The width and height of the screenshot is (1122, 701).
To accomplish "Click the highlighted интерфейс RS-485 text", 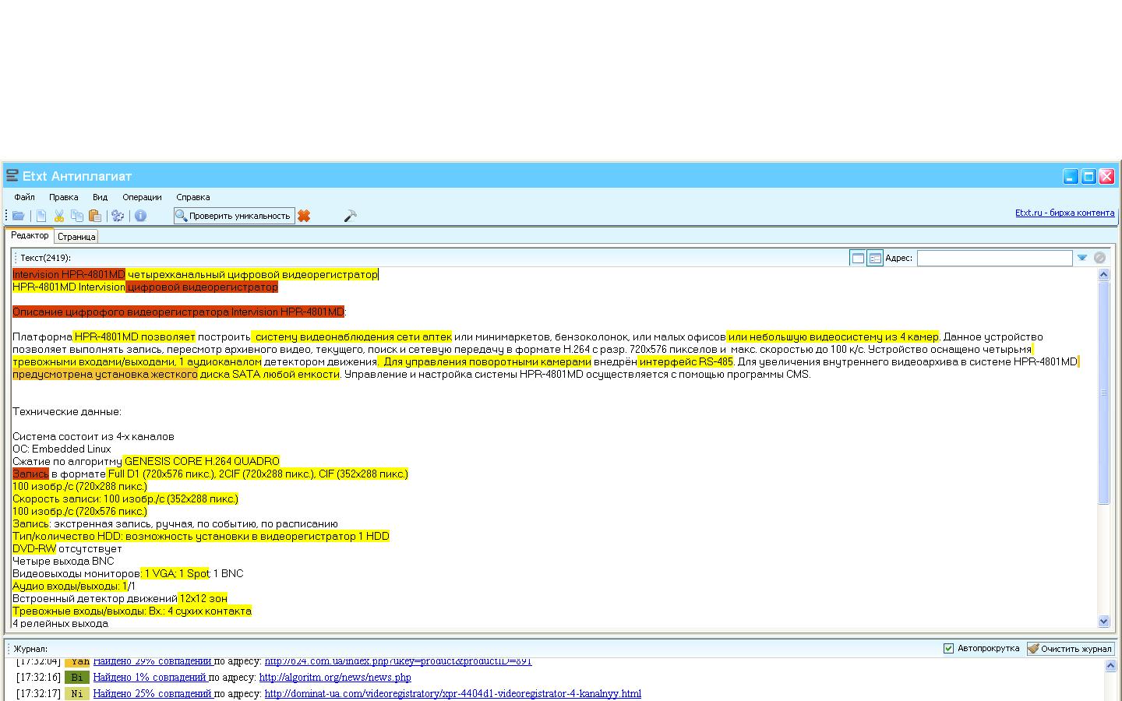I will [686, 361].
